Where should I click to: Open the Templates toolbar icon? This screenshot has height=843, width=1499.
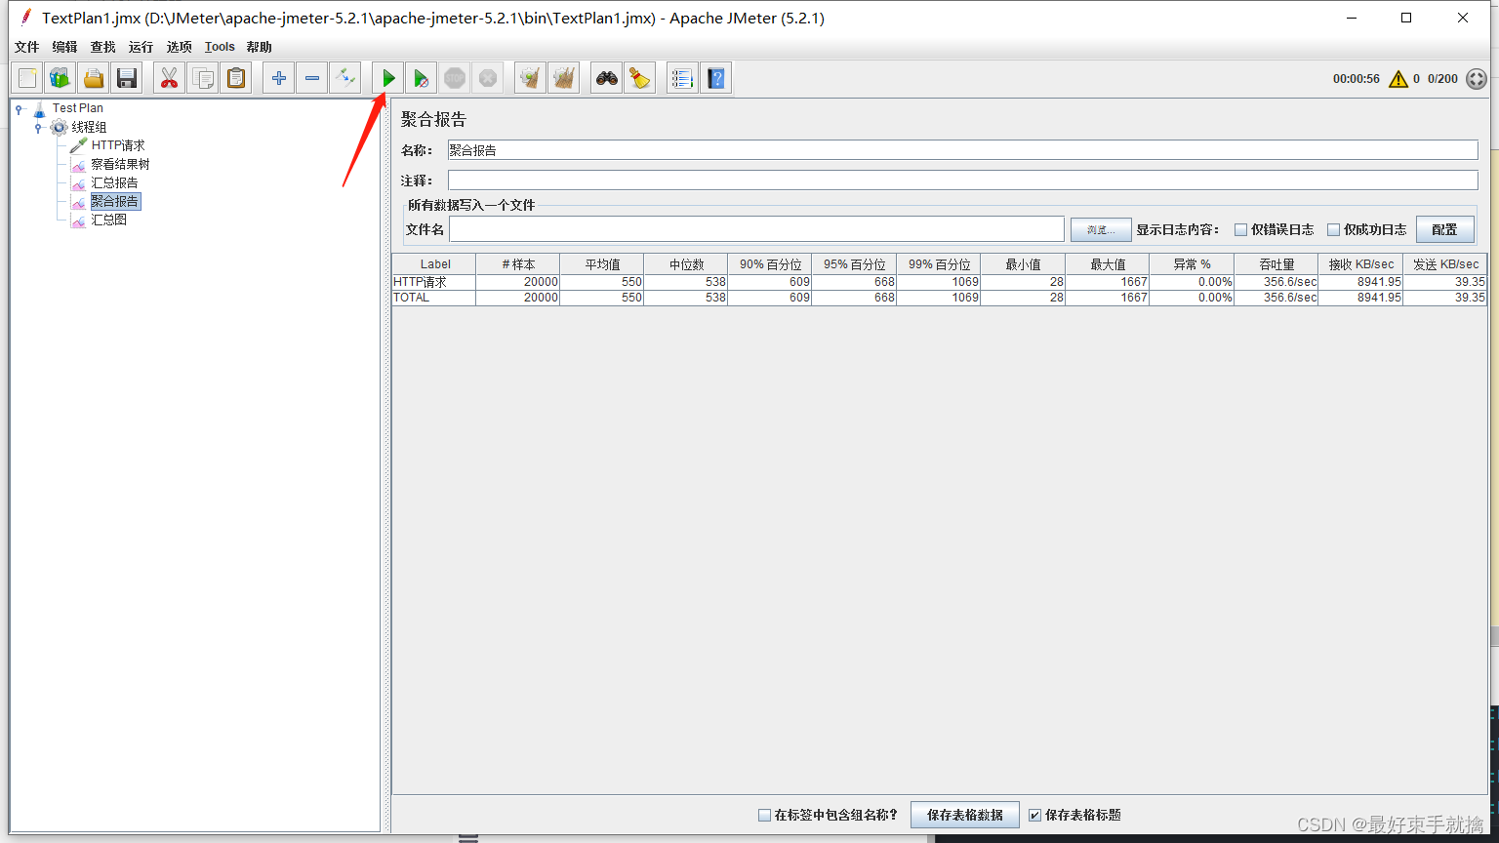coord(61,78)
